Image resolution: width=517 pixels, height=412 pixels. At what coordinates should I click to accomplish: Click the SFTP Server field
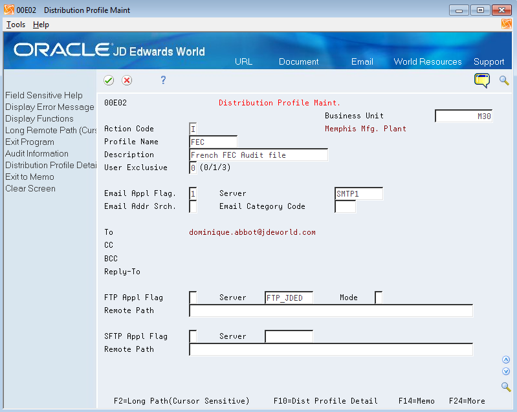[289, 336]
